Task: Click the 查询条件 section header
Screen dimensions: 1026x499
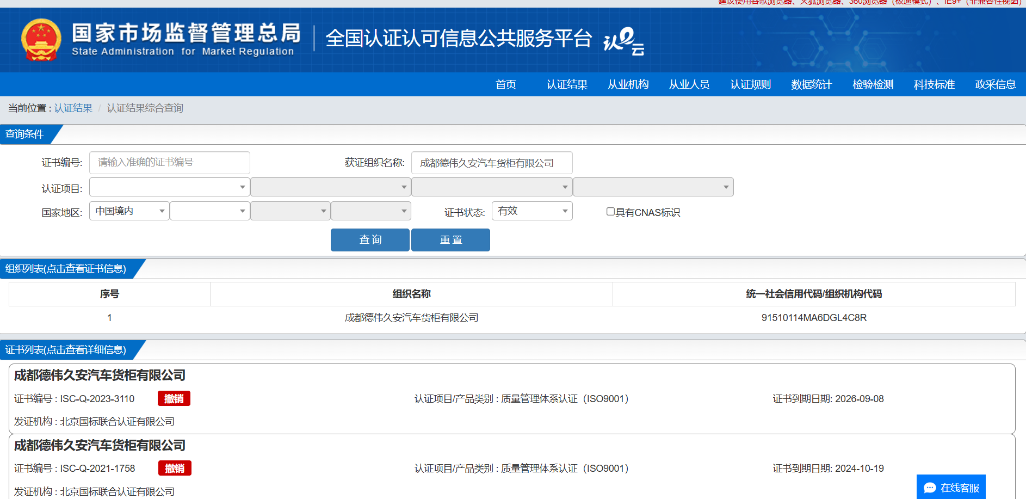Action: click(x=25, y=134)
